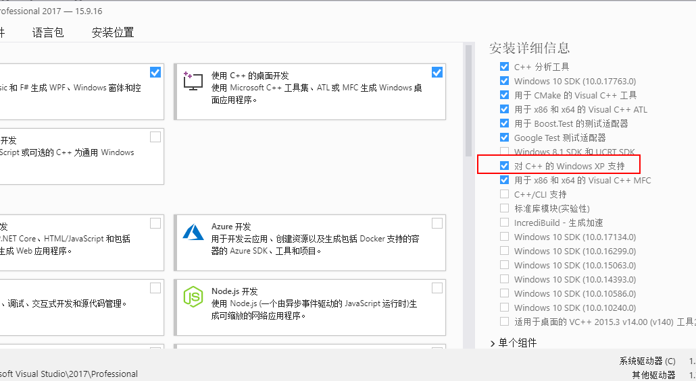Uncheck Windows 10 SDK (10.0.17763.0)
This screenshot has height=381, width=696.
point(504,81)
